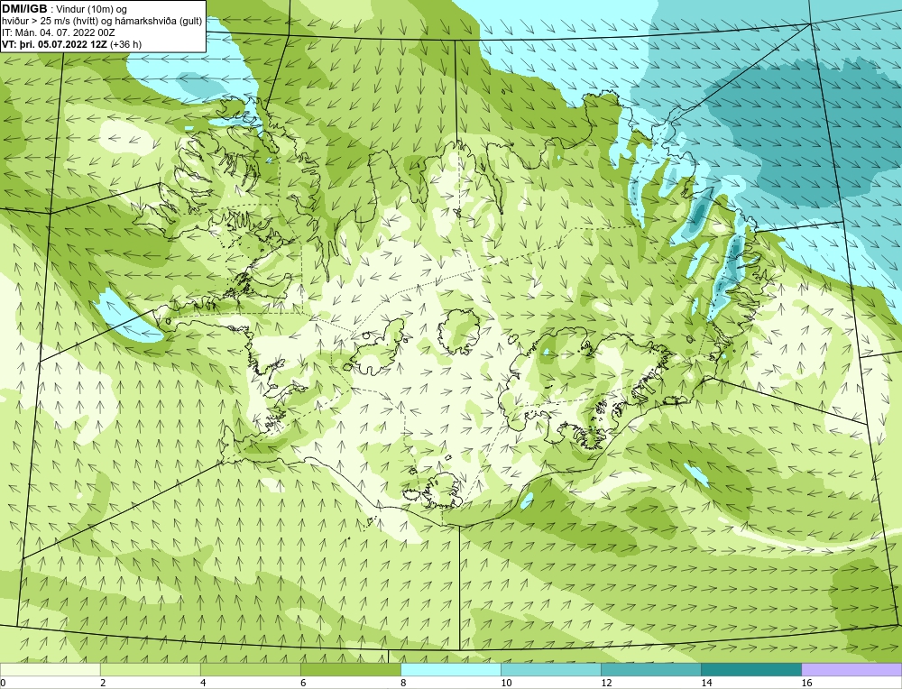
Task: Click the purple above-16 m/s legend swatch
Action: coord(851,669)
